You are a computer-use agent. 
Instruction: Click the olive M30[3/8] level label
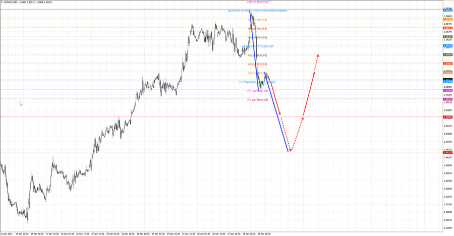point(262,55)
